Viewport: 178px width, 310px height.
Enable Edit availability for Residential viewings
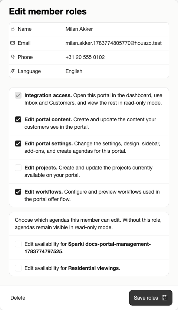pyautogui.click(x=18, y=268)
